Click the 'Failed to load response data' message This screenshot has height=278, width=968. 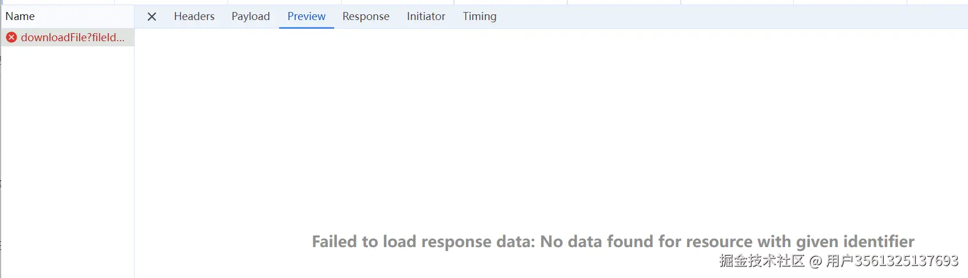coord(613,242)
